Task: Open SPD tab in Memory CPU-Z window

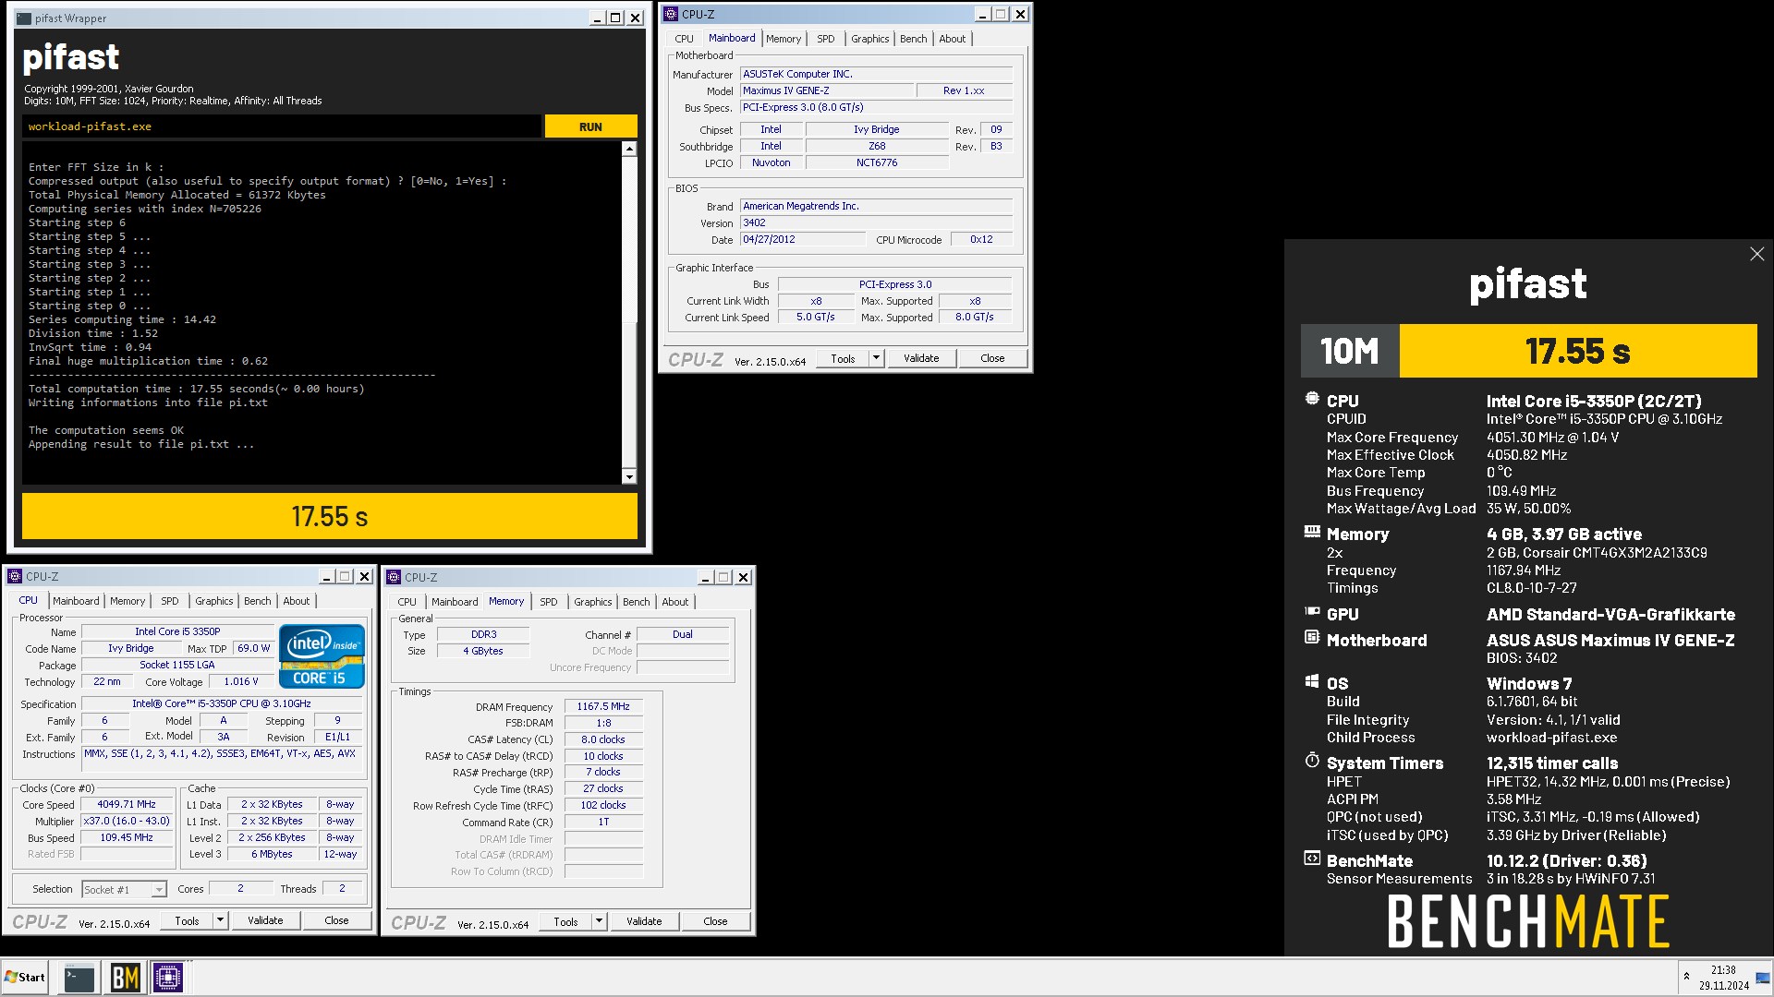Action: point(548,602)
